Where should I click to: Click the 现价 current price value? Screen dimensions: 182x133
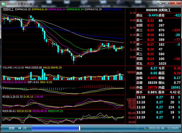[x=154, y=68]
